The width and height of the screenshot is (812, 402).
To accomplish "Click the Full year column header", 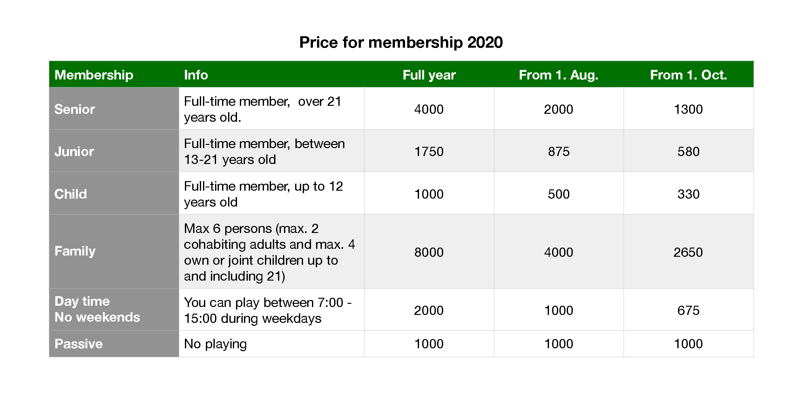I will (429, 75).
